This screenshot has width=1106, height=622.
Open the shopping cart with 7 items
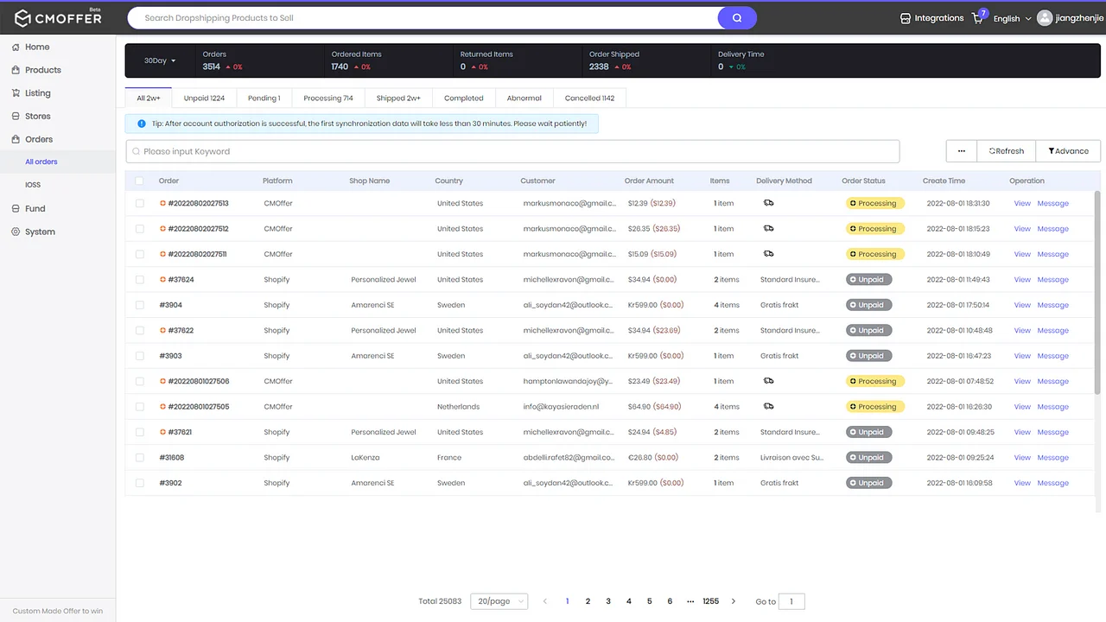click(976, 18)
